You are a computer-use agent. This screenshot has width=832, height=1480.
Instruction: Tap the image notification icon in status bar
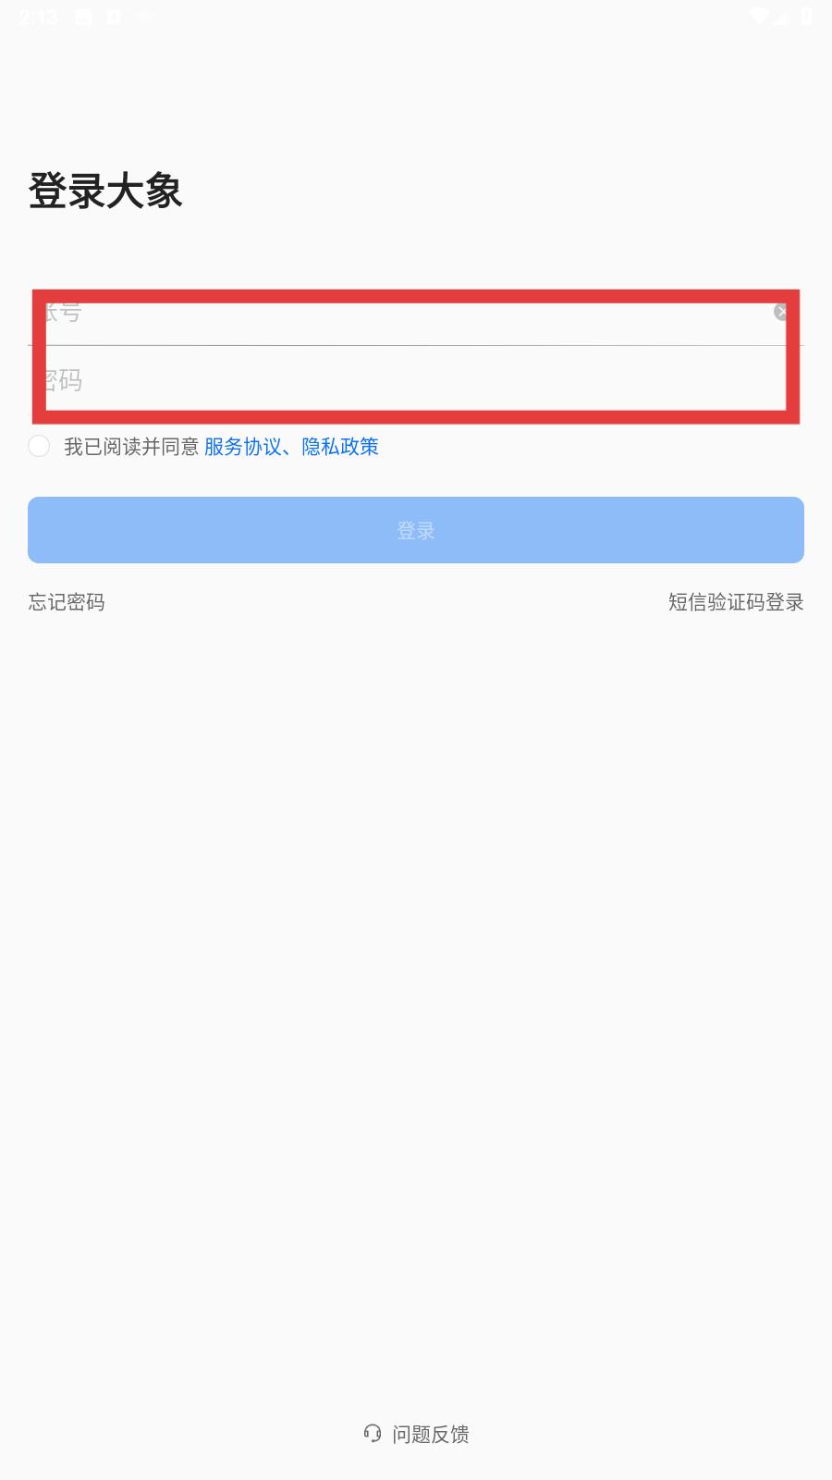(x=83, y=17)
